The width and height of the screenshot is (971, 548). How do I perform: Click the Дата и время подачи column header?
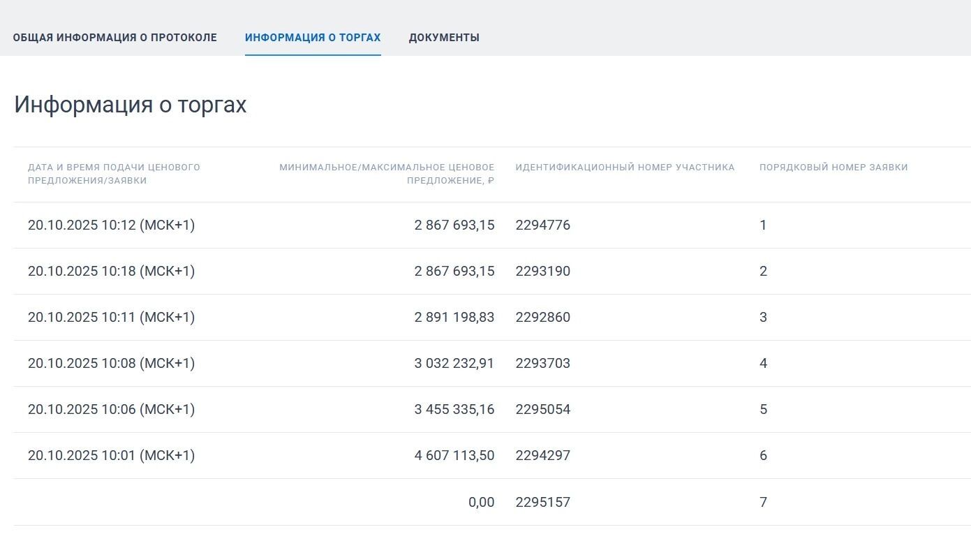click(x=114, y=174)
